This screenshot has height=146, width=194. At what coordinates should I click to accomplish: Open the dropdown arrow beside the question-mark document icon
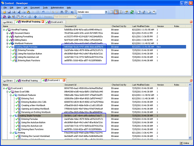[x=25, y=17]
